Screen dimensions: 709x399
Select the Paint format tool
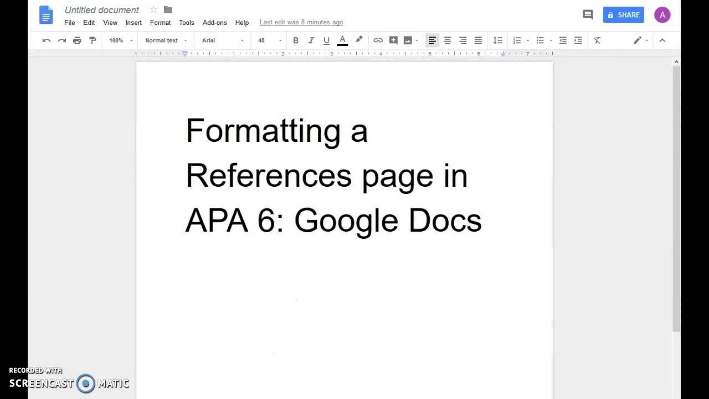click(93, 40)
